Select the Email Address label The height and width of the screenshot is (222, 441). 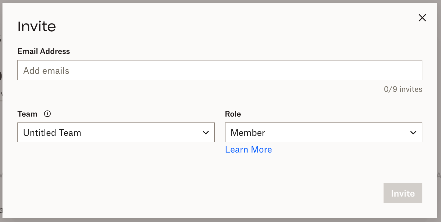coord(43,51)
